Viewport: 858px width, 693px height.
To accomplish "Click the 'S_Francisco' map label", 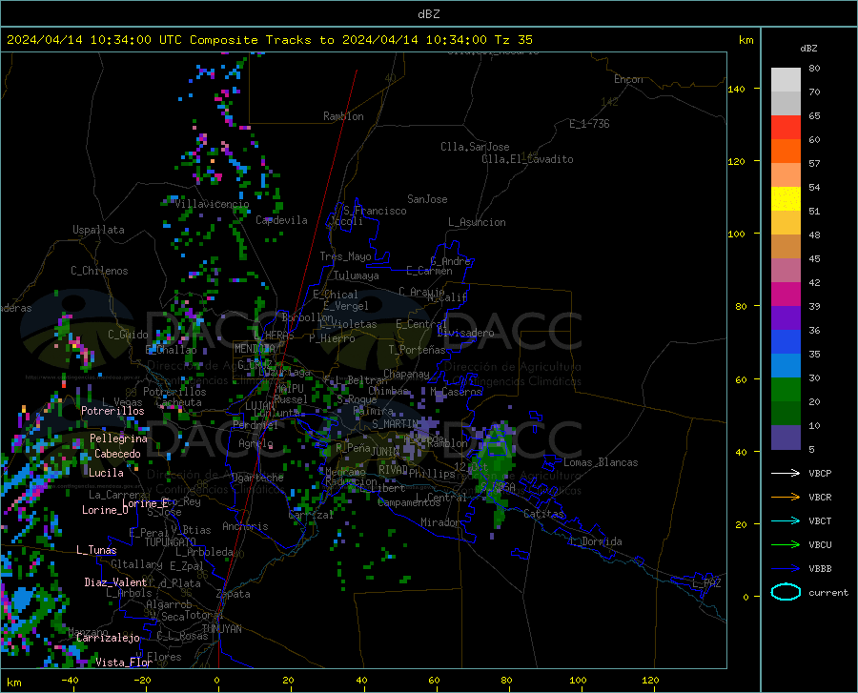I will point(375,211).
